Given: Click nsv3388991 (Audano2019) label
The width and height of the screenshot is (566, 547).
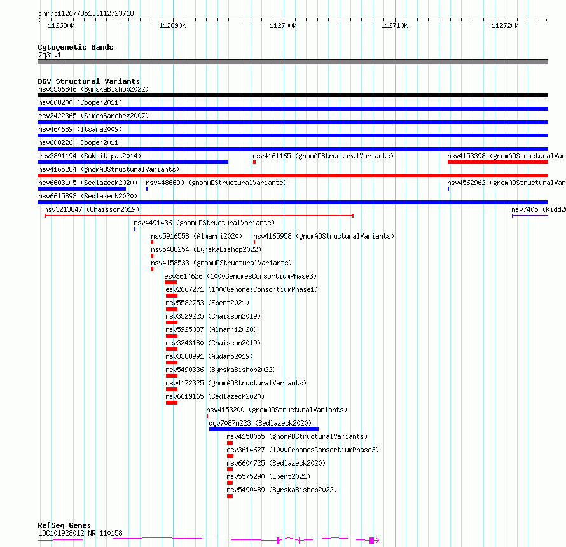Looking at the screenshot, I should point(209,356).
